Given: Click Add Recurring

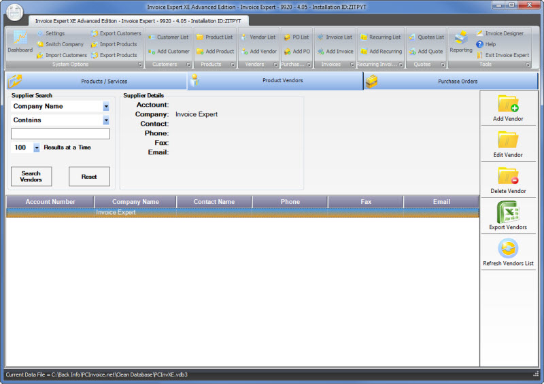Looking at the screenshot, I should 381,52.
